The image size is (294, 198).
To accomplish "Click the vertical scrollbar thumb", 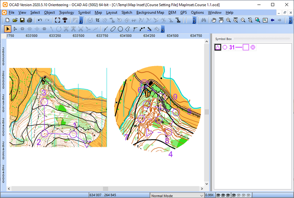I will (207, 112).
